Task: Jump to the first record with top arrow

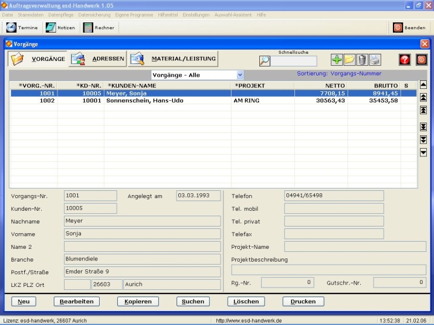Action: click(x=423, y=111)
